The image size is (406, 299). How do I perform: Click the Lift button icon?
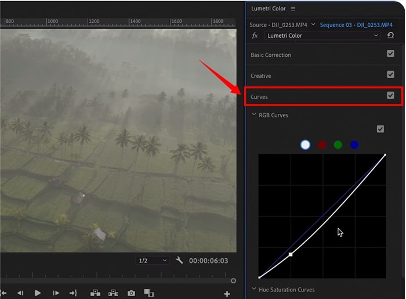[95, 293]
